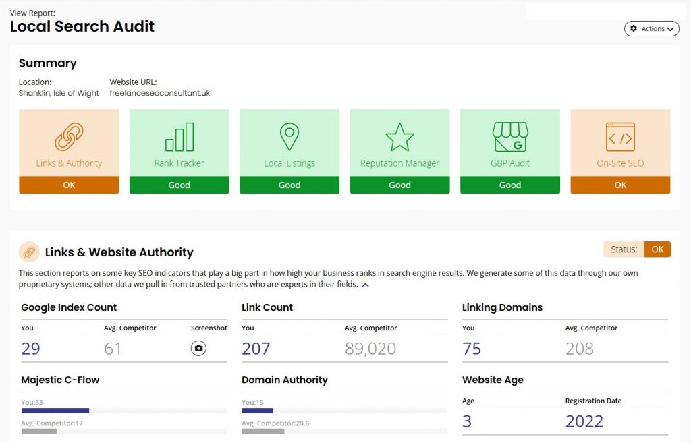Click the Links & Authority chain icon
This screenshot has height=443, width=691.
(69, 136)
